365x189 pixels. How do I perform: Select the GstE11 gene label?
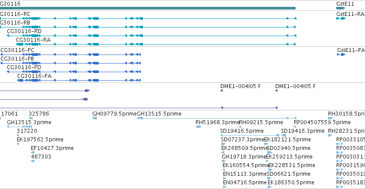point(345,4)
